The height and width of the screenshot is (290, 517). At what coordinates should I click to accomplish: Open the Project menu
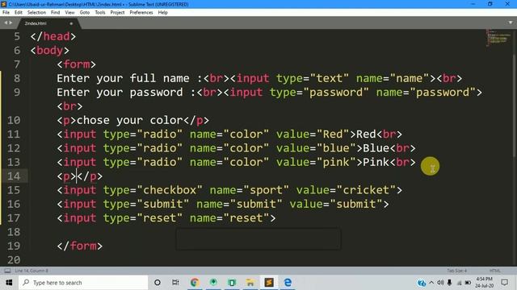[x=117, y=13]
